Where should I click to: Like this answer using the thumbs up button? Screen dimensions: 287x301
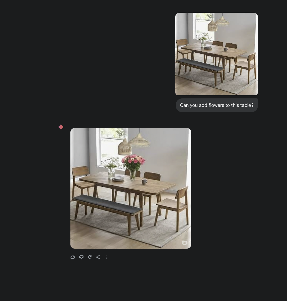73,257
